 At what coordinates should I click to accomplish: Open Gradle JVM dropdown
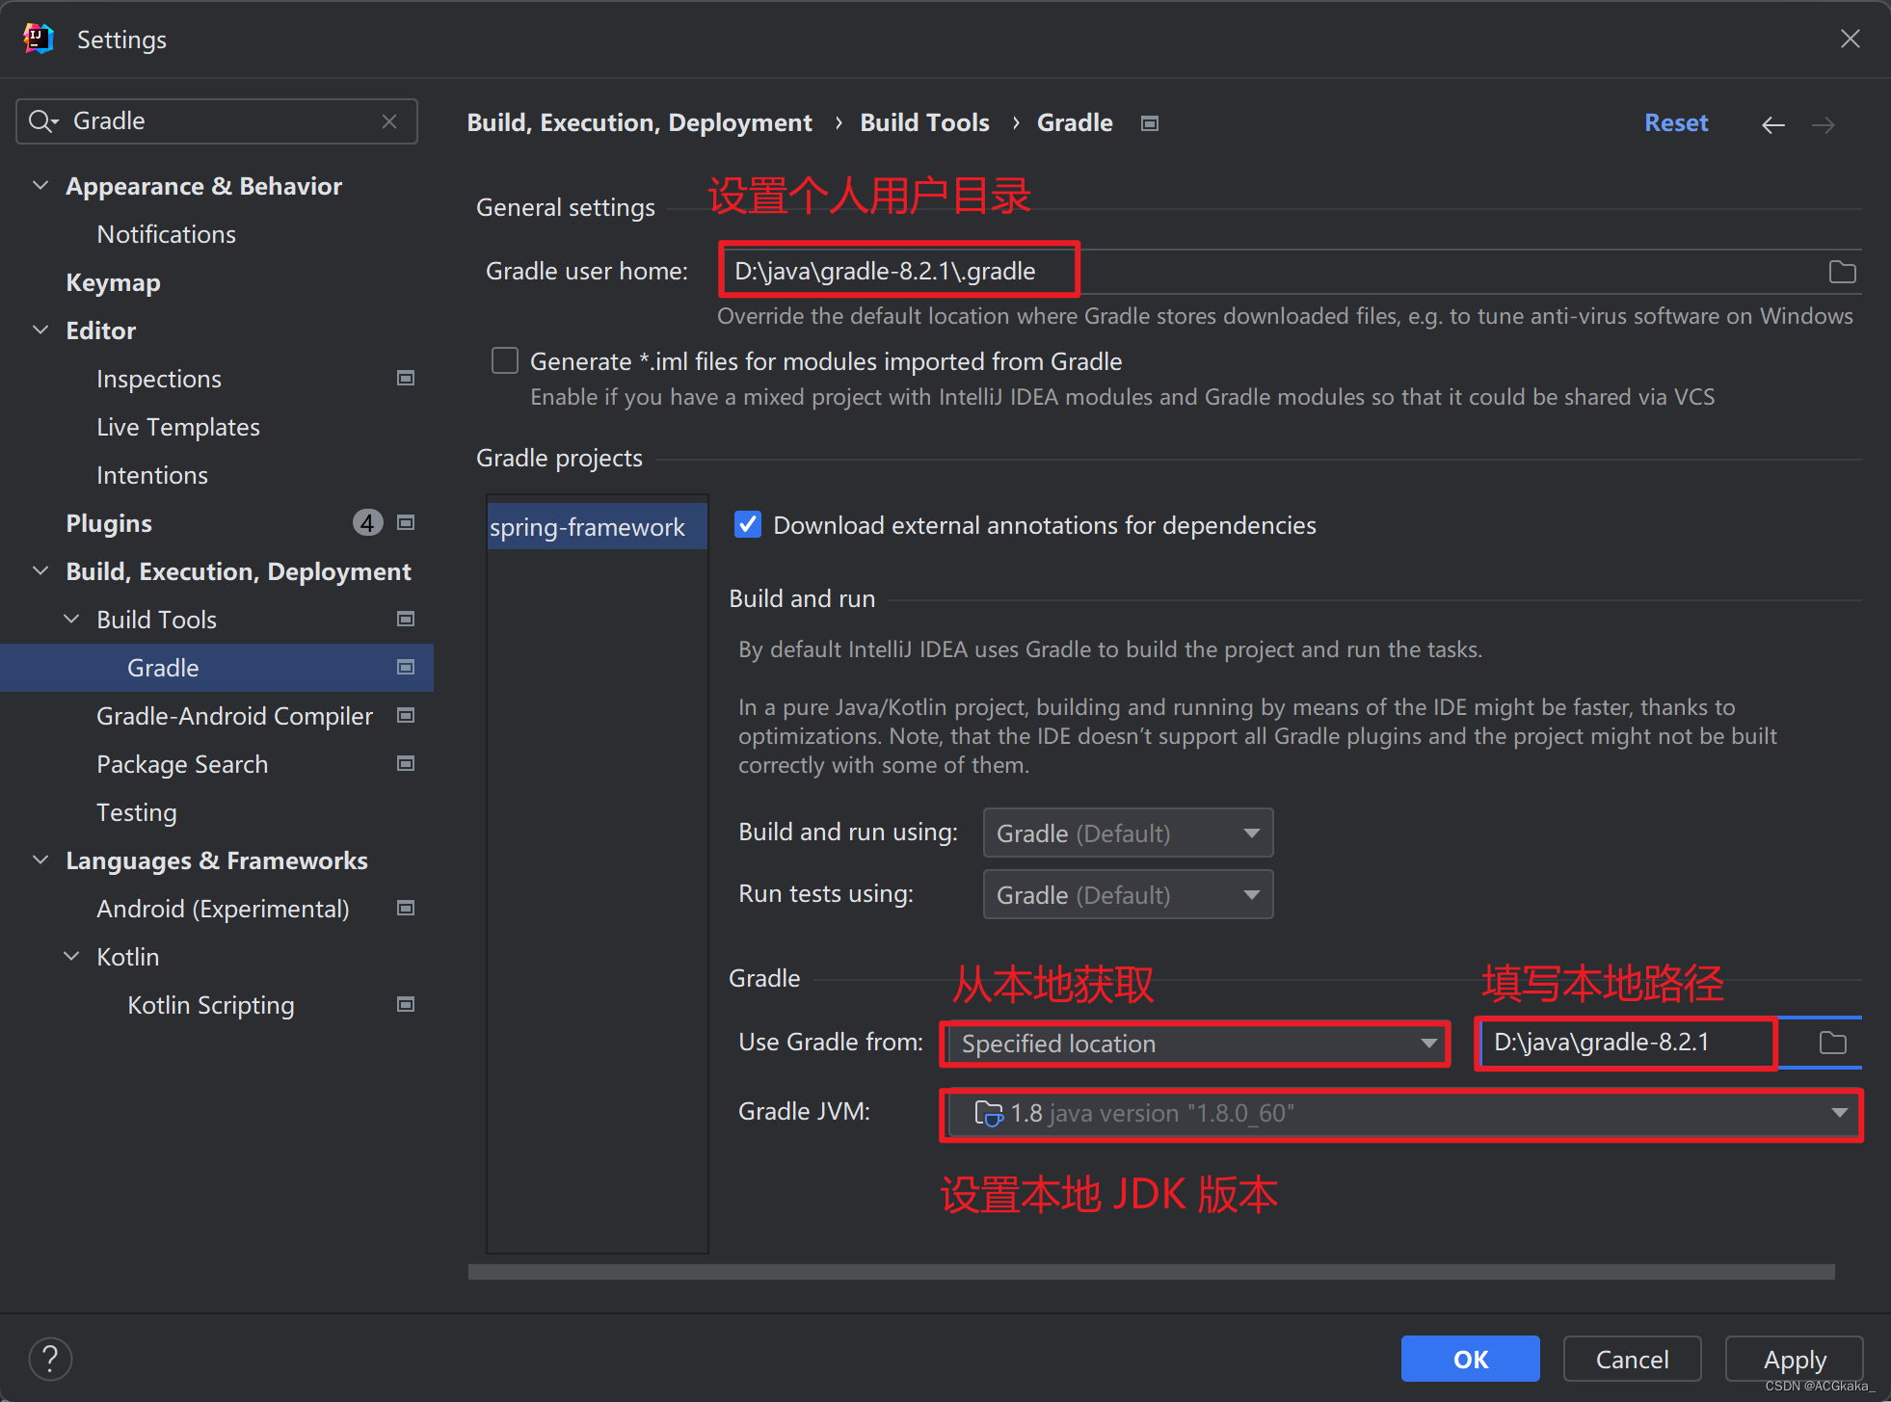point(1401,1114)
